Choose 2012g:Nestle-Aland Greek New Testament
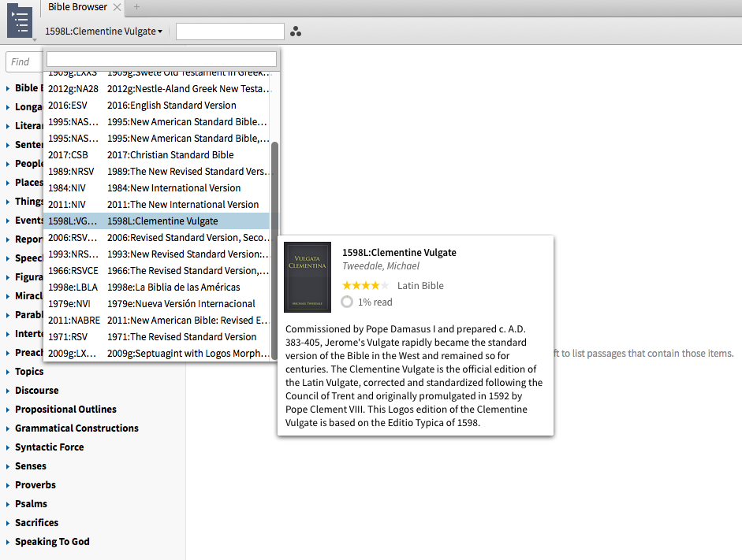 (158, 89)
